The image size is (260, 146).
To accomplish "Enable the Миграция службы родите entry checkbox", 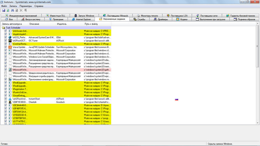I will tap(6, 76).
